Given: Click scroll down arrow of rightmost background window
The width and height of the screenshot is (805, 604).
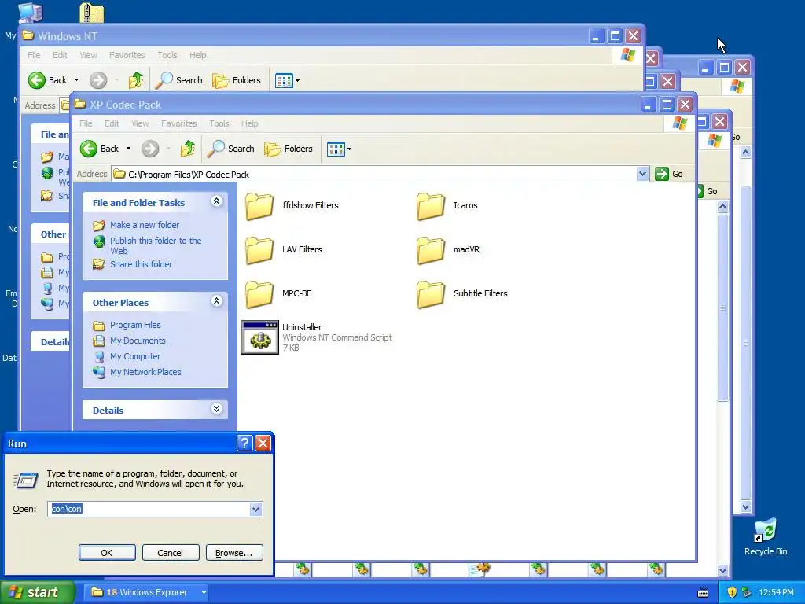Looking at the screenshot, I should click(x=745, y=507).
